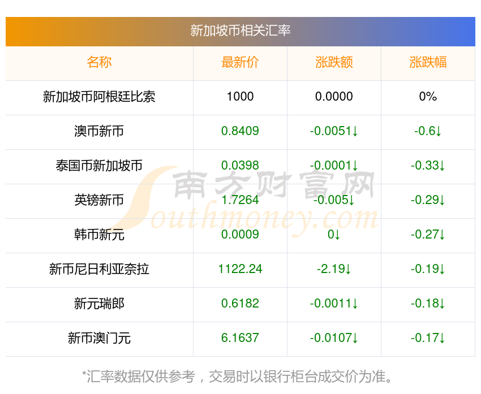This screenshot has height=394, width=481.
Task: Select the 名称 column header
Action: (99, 62)
